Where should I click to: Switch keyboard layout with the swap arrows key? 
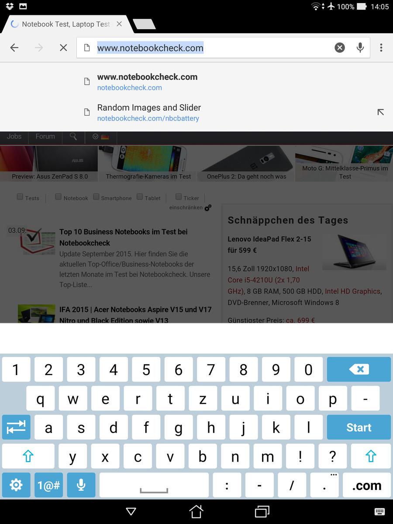click(16, 427)
